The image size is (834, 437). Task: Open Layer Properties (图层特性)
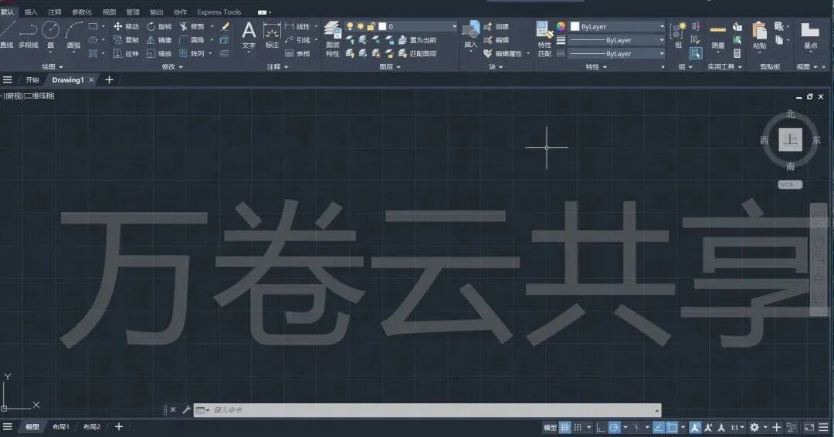pyautogui.click(x=332, y=39)
